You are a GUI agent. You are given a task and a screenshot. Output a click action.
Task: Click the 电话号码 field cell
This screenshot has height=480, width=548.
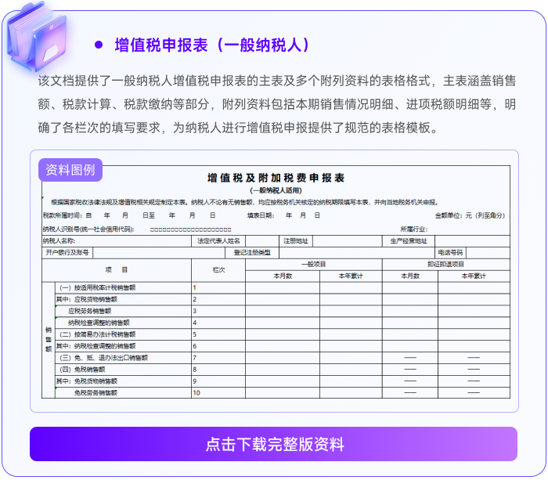[451, 253]
